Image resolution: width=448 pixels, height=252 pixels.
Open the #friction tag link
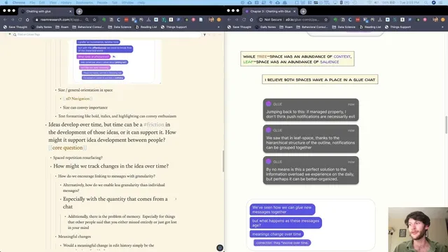pyautogui.click(x=154, y=125)
